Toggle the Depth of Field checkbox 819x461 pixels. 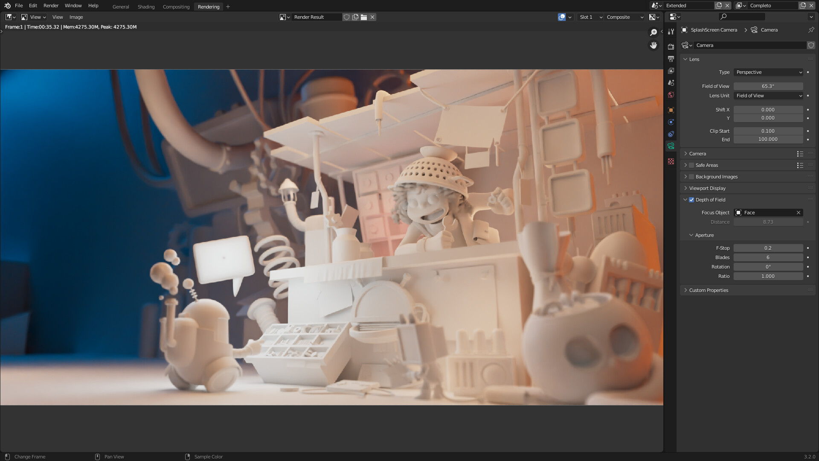tap(691, 200)
